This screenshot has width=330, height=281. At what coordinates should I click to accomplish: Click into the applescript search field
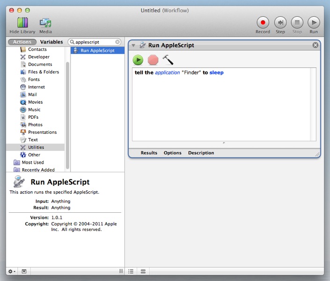point(95,42)
